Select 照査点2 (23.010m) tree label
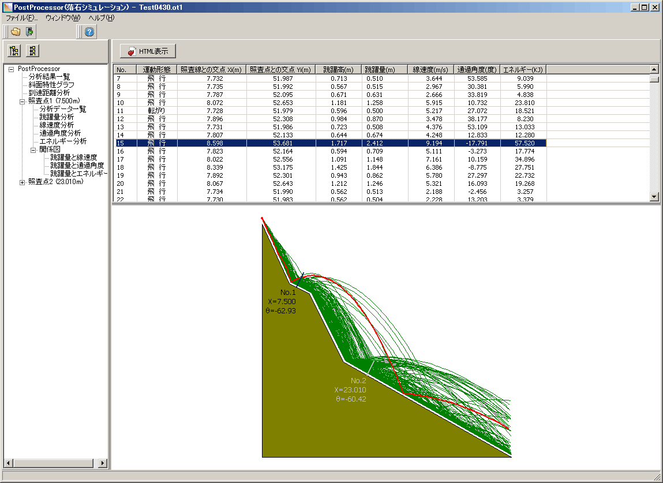The height and width of the screenshot is (483, 663). pyautogui.click(x=56, y=182)
